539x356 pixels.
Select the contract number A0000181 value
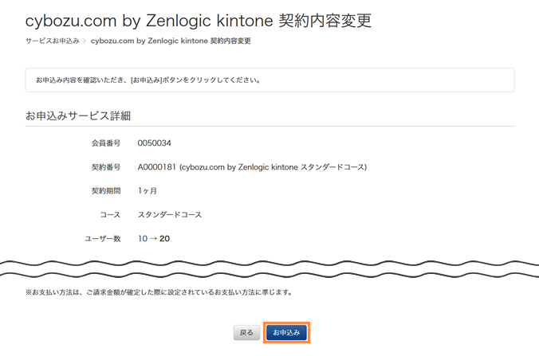pyautogui.click(x=156, y=167)
